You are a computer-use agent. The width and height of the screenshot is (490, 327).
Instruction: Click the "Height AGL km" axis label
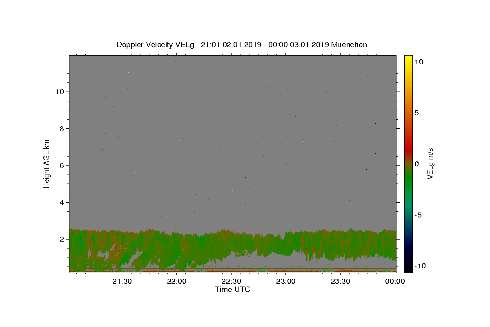point(47,163)
